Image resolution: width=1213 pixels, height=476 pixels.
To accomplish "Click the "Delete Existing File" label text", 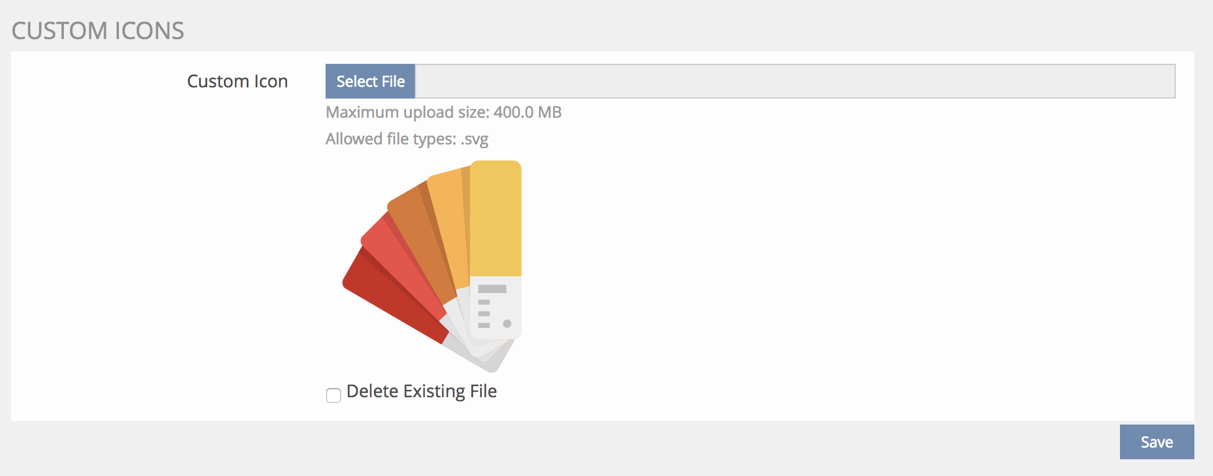I will click(x=422, y=392).
